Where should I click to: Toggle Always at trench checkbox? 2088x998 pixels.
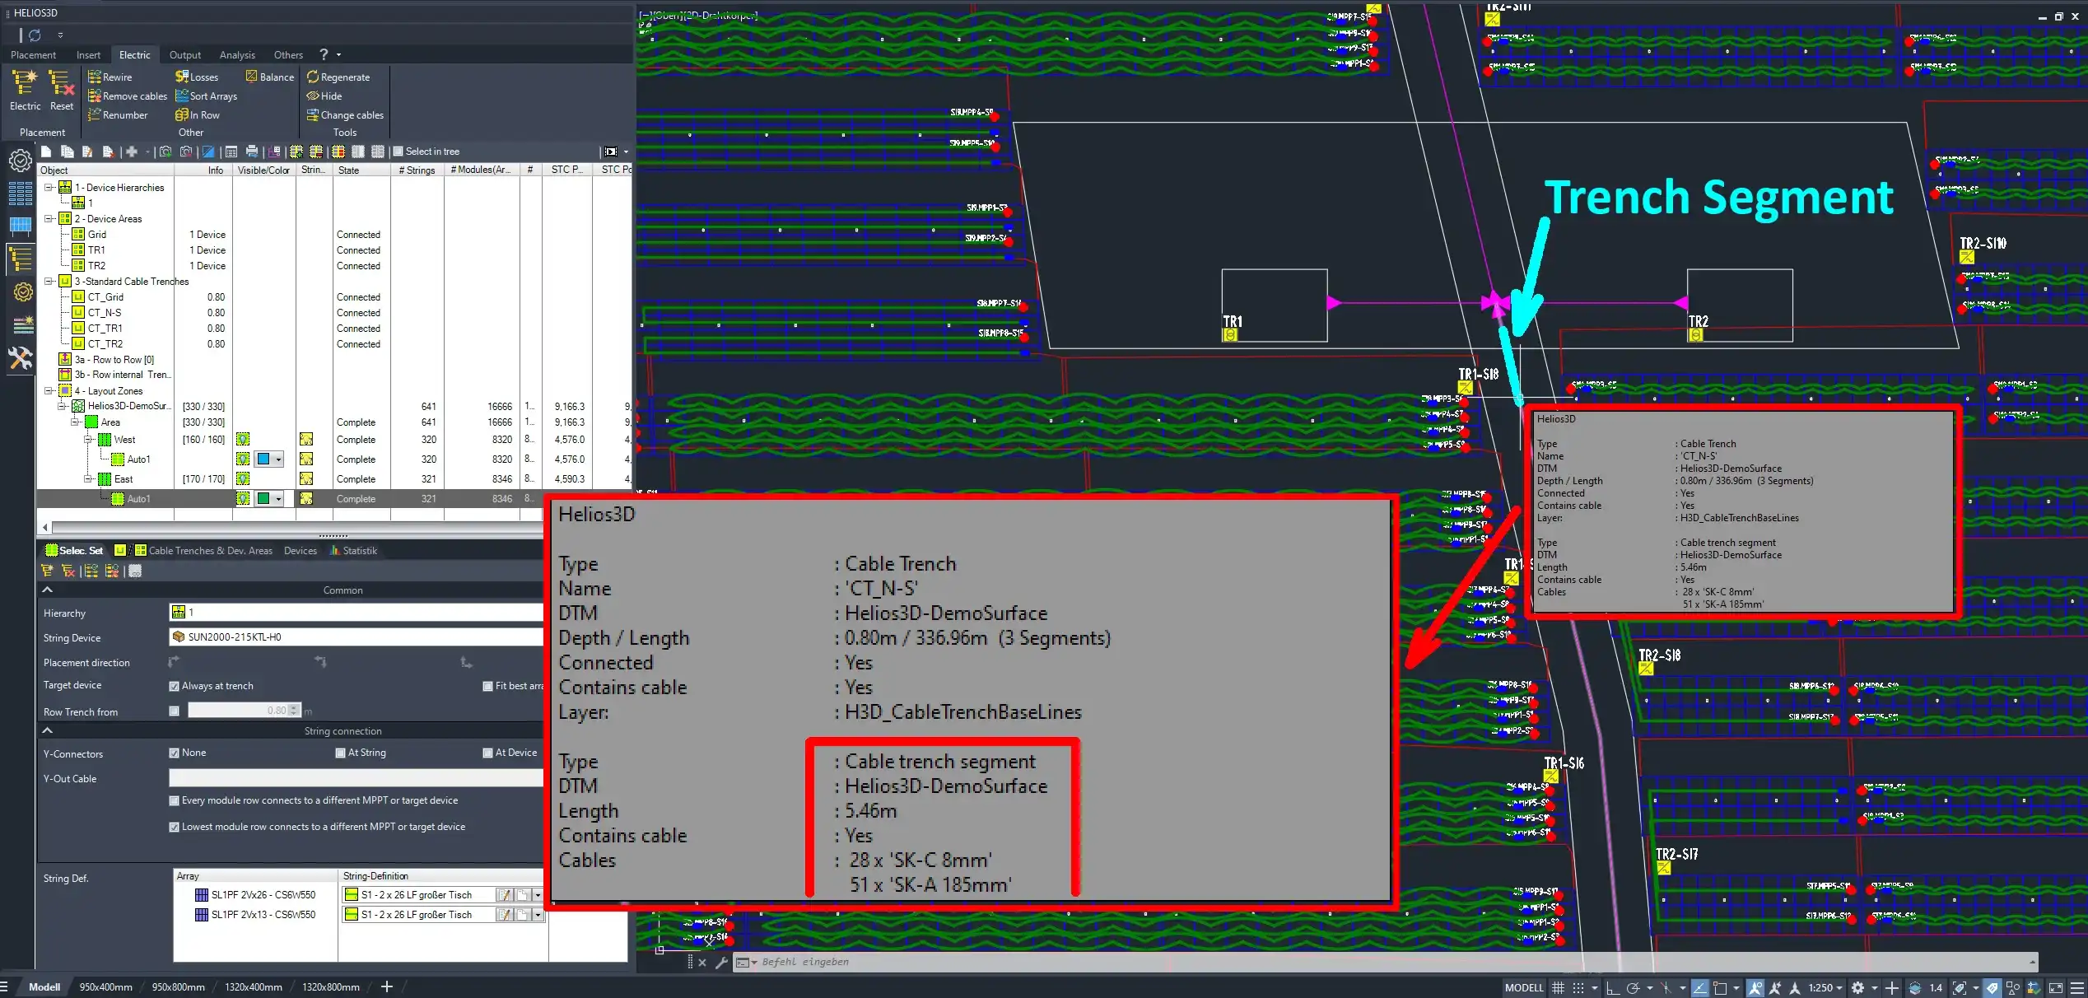174,686
